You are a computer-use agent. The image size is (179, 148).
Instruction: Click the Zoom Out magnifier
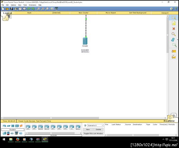(x=47, y=9)
